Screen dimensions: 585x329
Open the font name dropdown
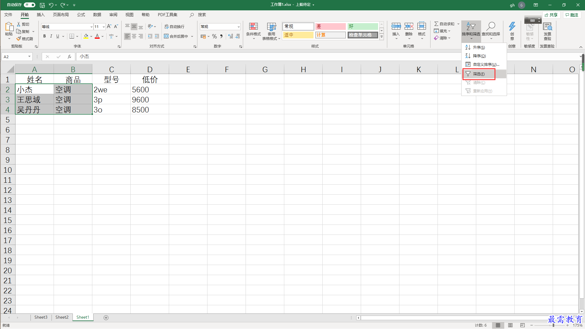coord(91,27)
